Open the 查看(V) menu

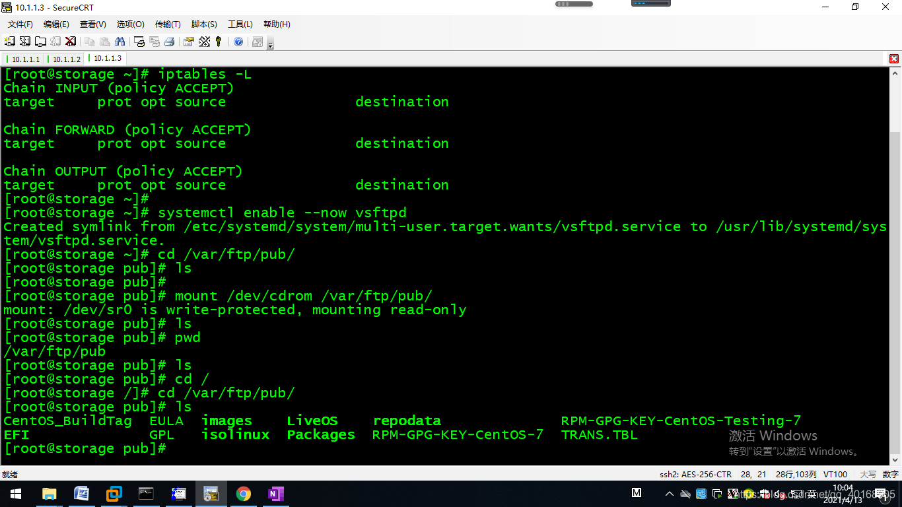(93, 24)
